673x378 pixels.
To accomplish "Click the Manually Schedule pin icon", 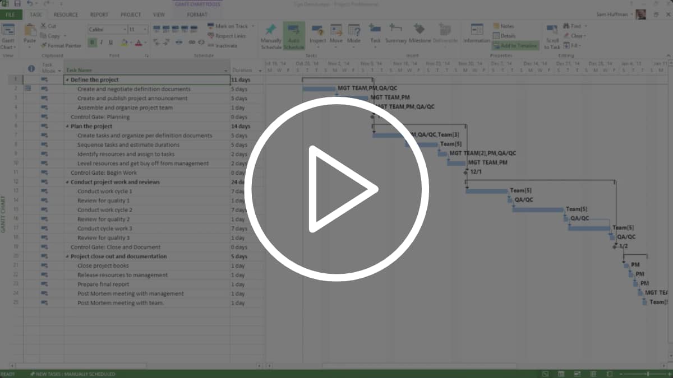I will [x=271, y=31].
